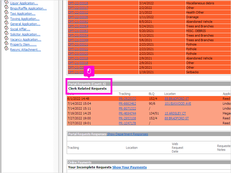Screen dimensions: 231x173
Task: Open complaint CPT-21-00018
Action: click(78, 63)
